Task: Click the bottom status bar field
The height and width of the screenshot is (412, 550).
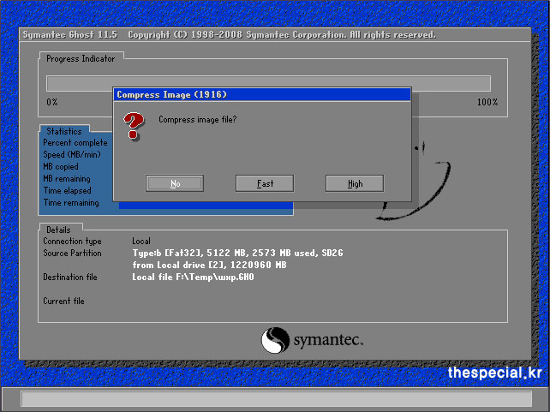Action: (x=277, y=399)
